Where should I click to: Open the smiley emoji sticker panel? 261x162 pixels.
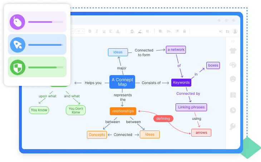[x=233, y=79]
